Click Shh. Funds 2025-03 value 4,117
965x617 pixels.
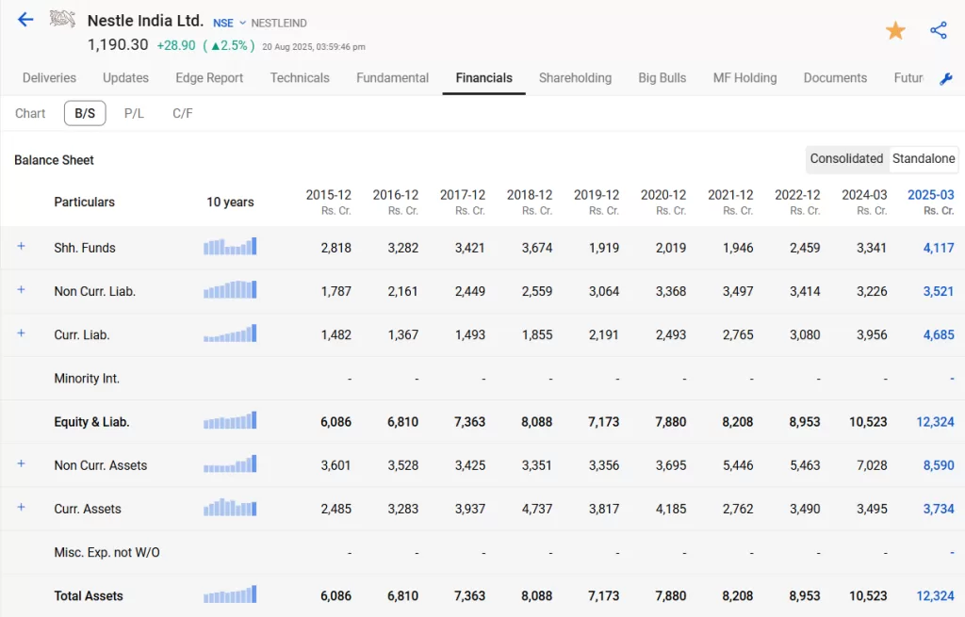[x=939, y=248]
